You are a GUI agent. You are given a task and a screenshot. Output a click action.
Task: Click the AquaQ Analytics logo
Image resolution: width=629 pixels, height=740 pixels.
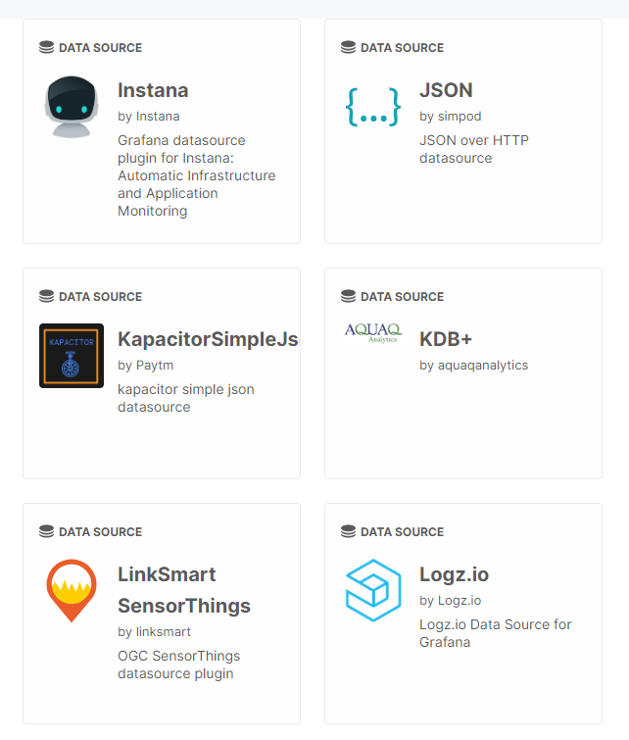click(x=373, y=332)
